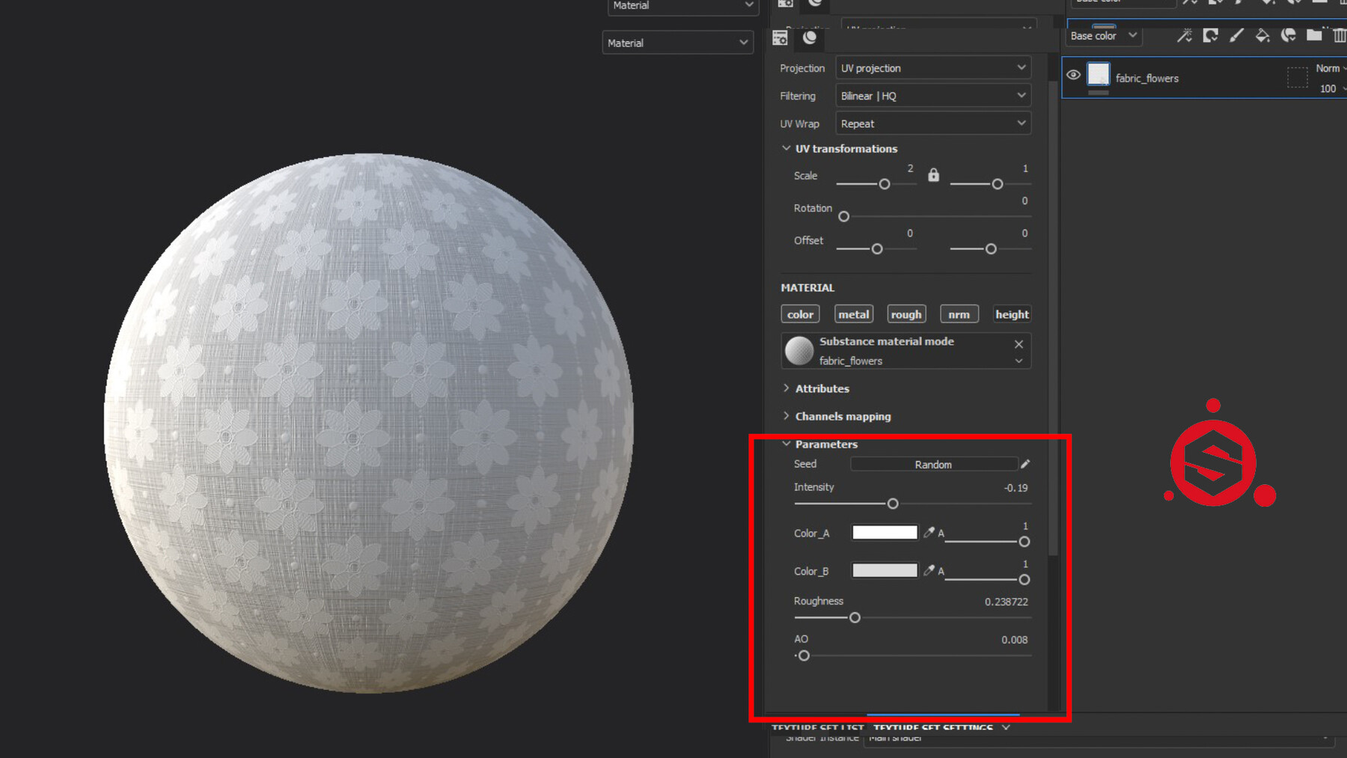Image resolution: width=1347 pixels, height=758 pixels.
Task: Hide the fabric_flowers layer
Action: tap(1073, 75)
